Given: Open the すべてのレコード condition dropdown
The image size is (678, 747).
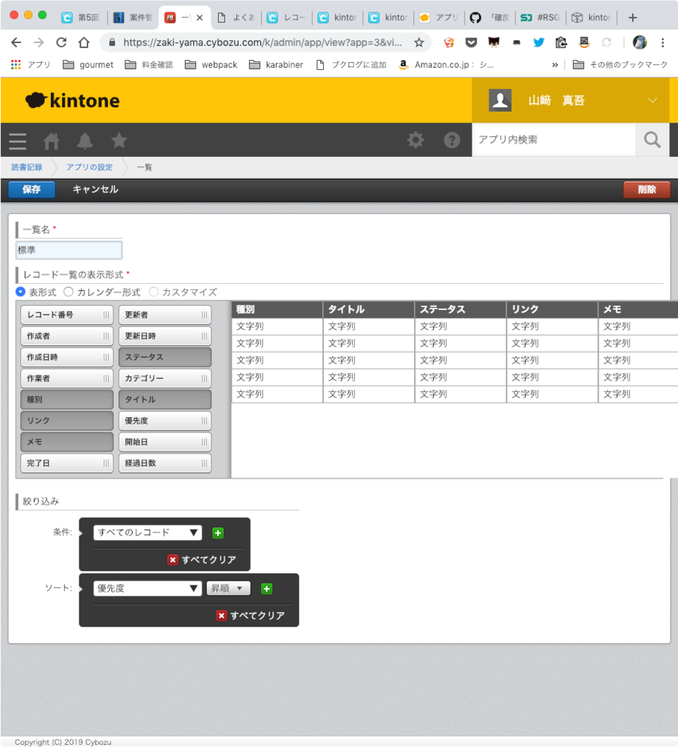Looking at the screenshot, I should (147, 533).
